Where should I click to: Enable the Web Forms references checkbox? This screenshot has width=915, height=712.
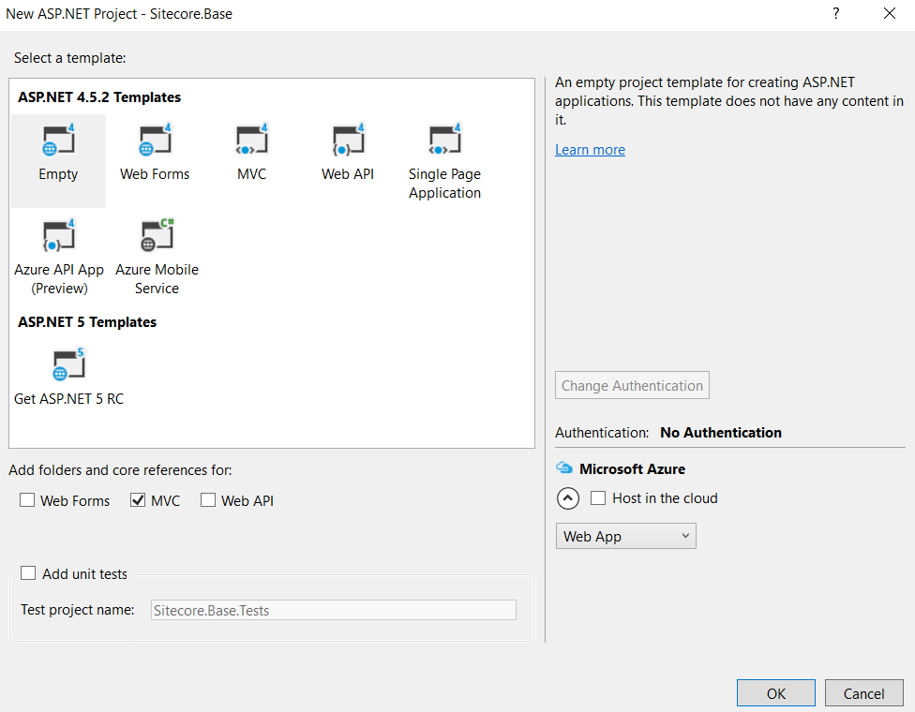coord(27,500)
